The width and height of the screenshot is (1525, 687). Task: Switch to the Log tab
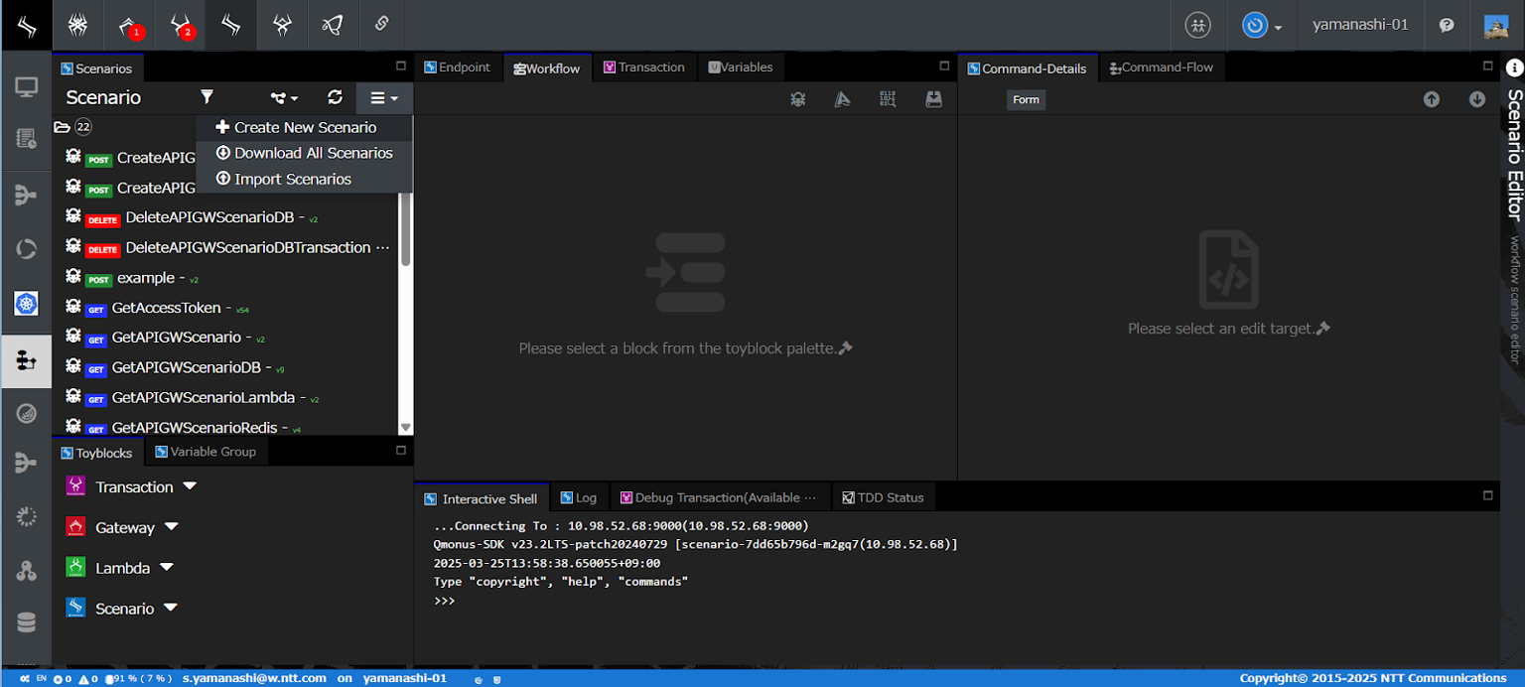pos(585,497)
